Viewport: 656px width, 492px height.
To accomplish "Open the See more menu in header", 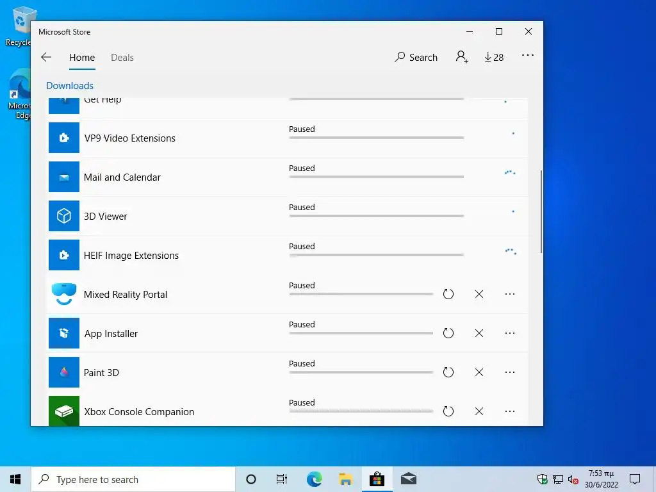I will click(x=528, y=55).
